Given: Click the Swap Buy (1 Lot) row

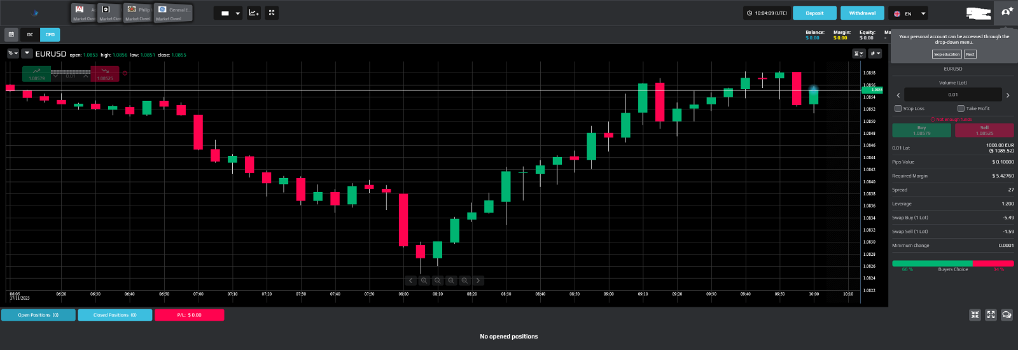Looking at the screenshot, I should (952, 218).
